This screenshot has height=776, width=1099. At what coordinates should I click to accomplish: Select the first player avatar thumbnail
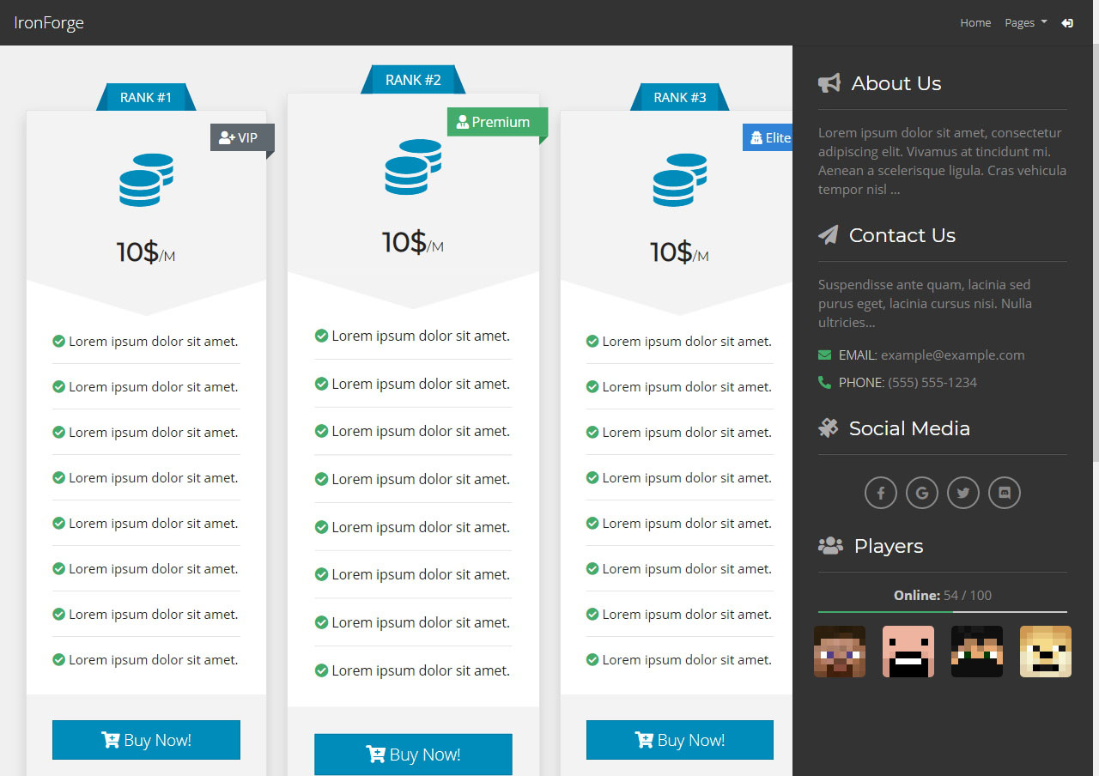[839, 652]
